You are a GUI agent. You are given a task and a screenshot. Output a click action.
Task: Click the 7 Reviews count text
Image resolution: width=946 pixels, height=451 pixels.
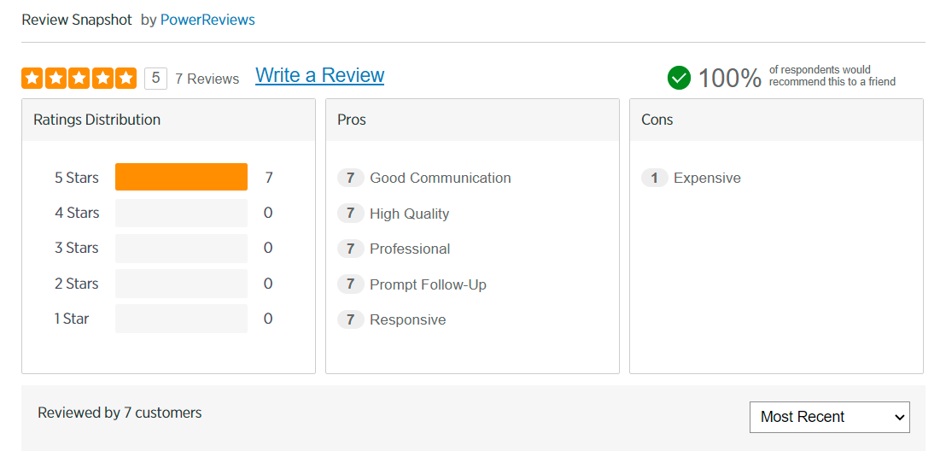pos(207,79)
